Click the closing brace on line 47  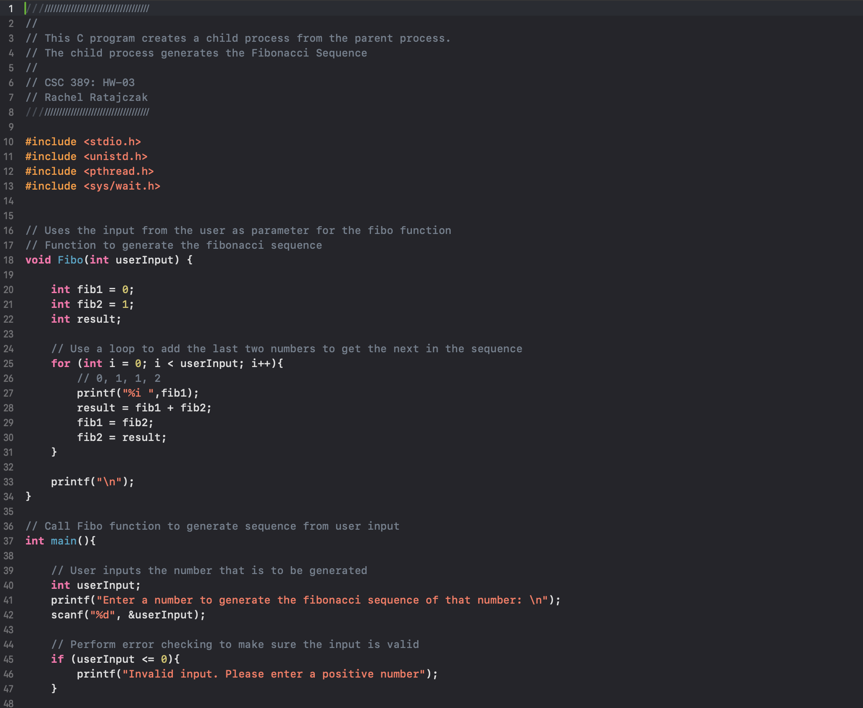pyautogui.click(x=54, y=689)
